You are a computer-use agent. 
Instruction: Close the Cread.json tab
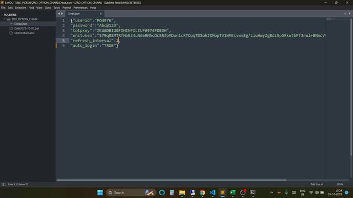point(100,14)
